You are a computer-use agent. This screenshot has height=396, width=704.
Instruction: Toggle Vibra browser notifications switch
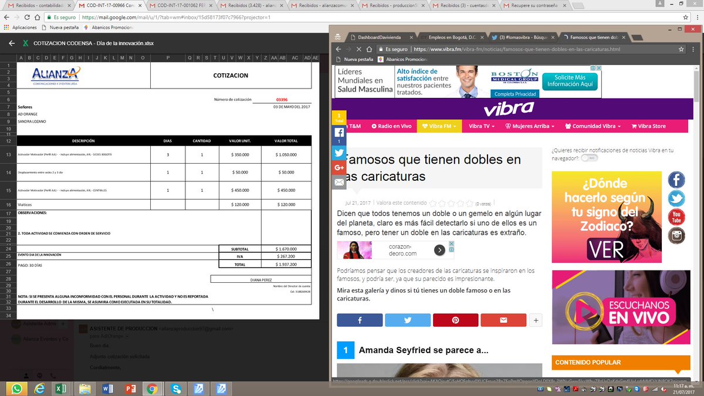coord(590,158)
